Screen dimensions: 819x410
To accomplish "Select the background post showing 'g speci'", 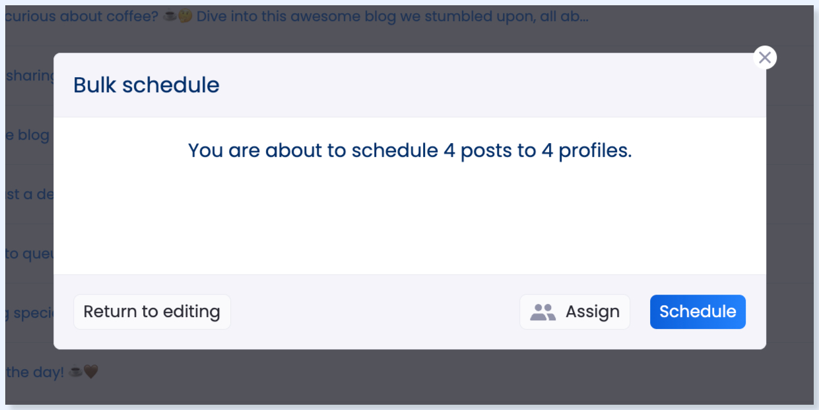I will point(29,312).
